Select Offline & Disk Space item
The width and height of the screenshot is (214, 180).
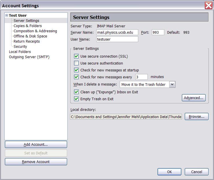click(x=30, y=36)
